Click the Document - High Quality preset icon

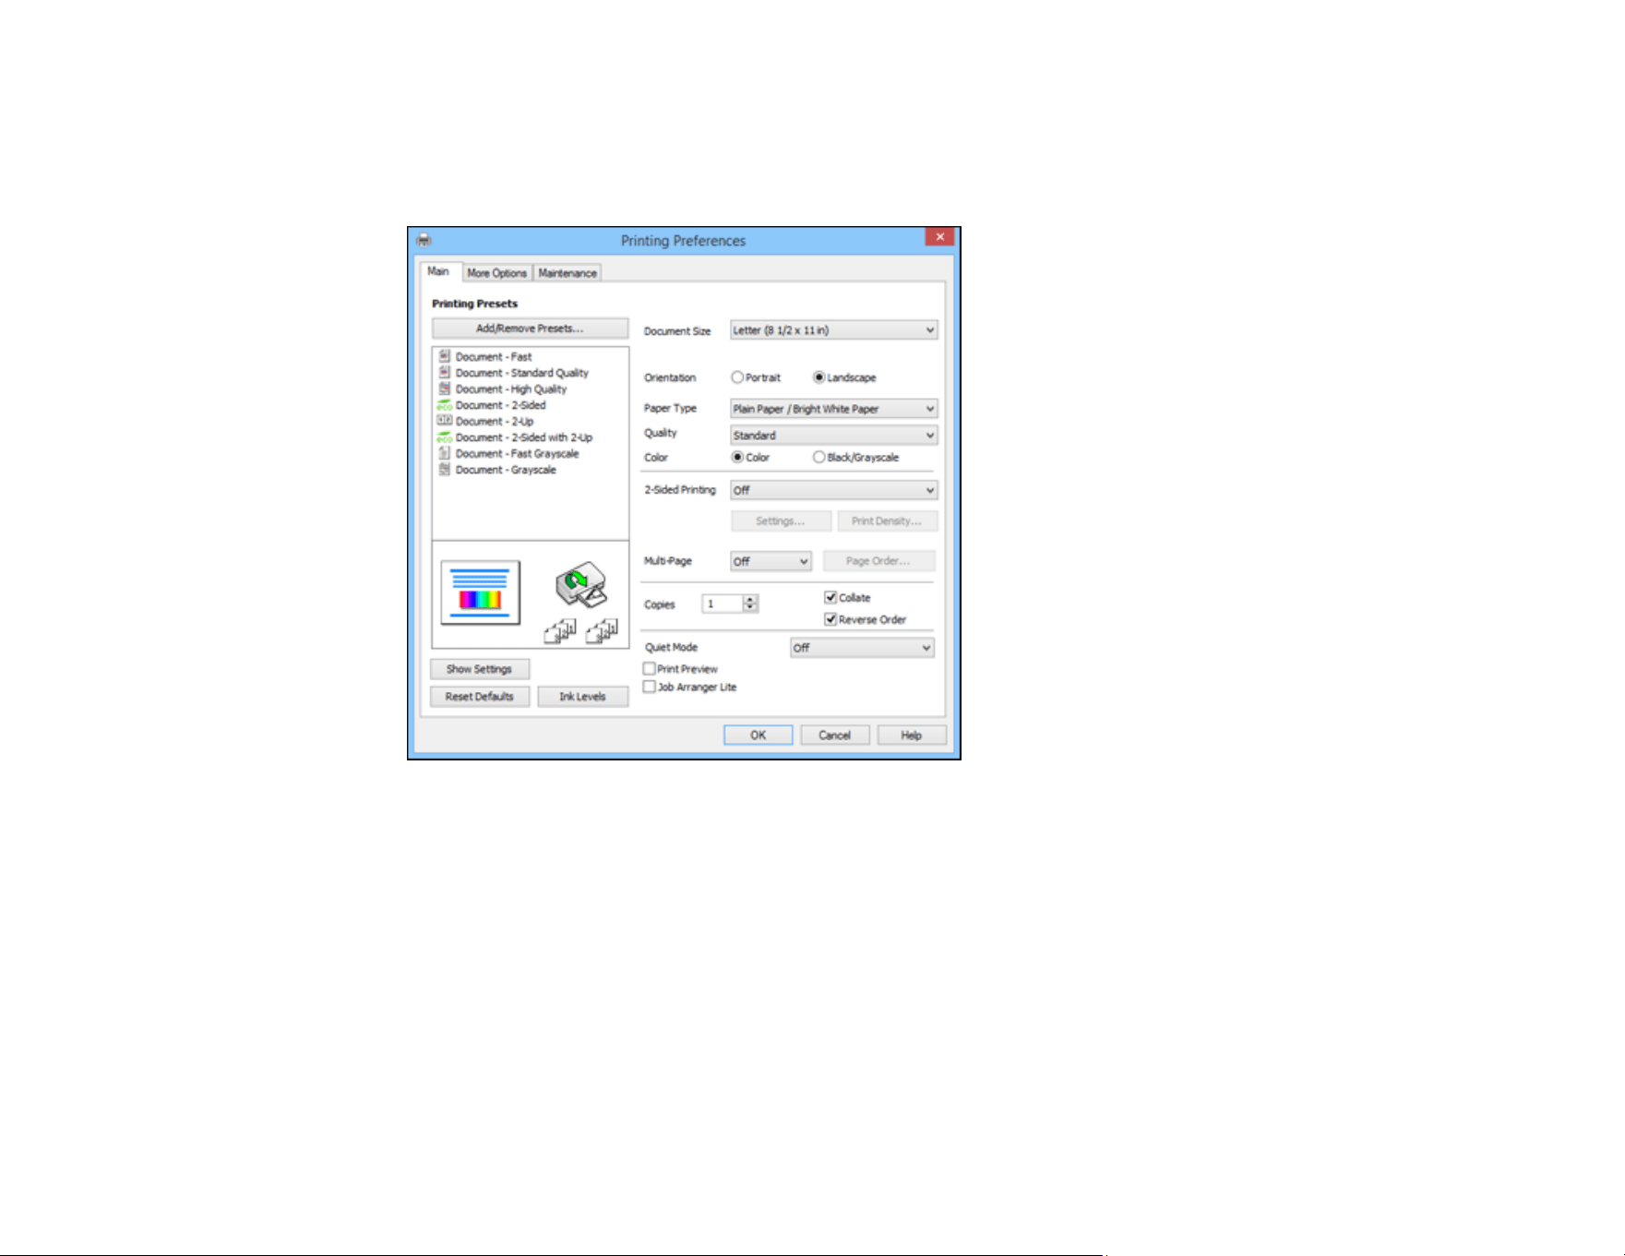pos(445,389)
